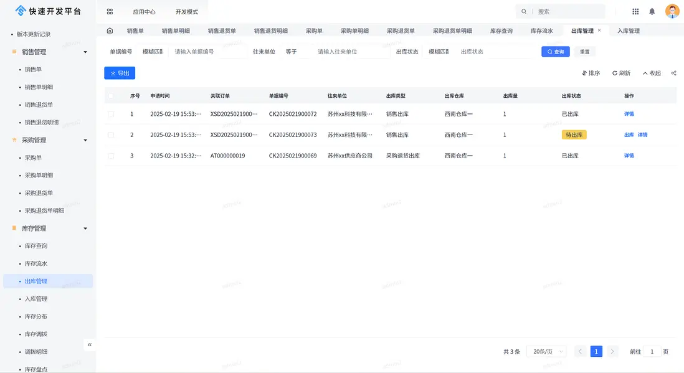Collapse the 库存管理 menu group
The image size is (684, 373).
pos(85,229)
